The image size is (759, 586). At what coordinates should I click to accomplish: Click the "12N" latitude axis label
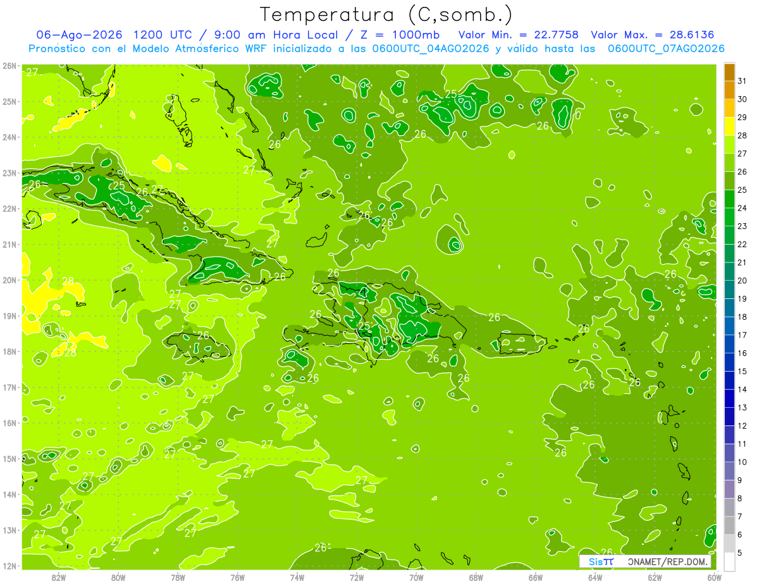click(10, 566)
